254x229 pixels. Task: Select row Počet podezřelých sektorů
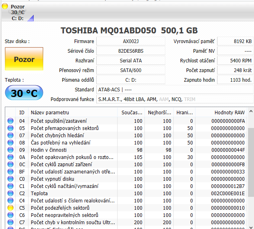pos(126,208)
